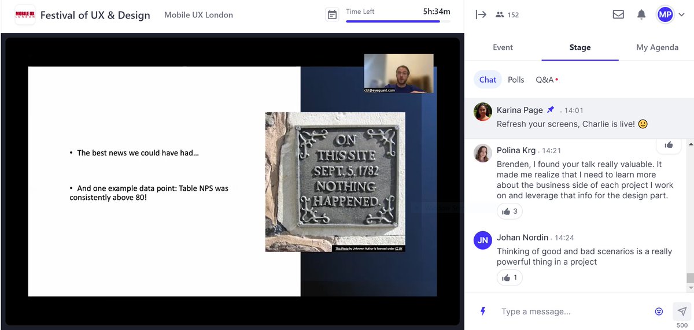
Task: Click the Karina Page name
Action: click(519, 110)
